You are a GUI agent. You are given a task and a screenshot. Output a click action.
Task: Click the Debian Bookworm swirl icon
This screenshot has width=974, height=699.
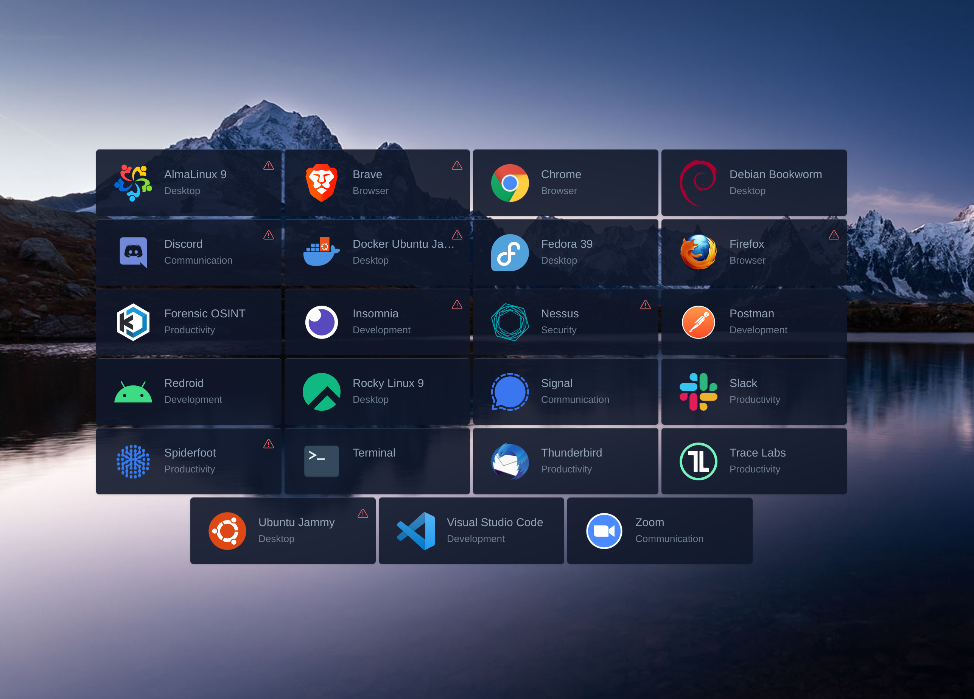698,183
